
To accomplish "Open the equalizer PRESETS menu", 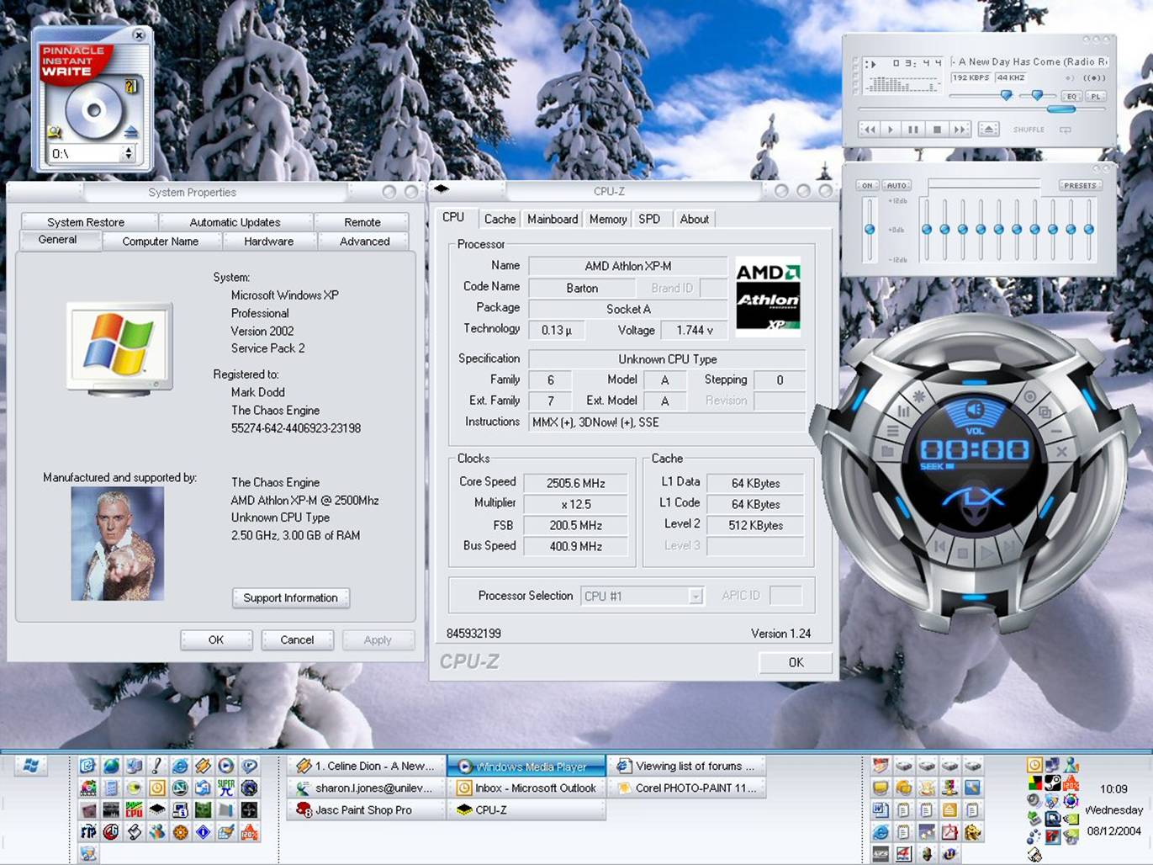I will point(1081,185).
